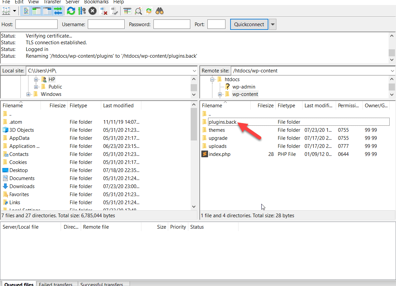The width and height of the screenshot is (396, 286).
Task: Select uploads folder icon in remote list
Action: 205,146
